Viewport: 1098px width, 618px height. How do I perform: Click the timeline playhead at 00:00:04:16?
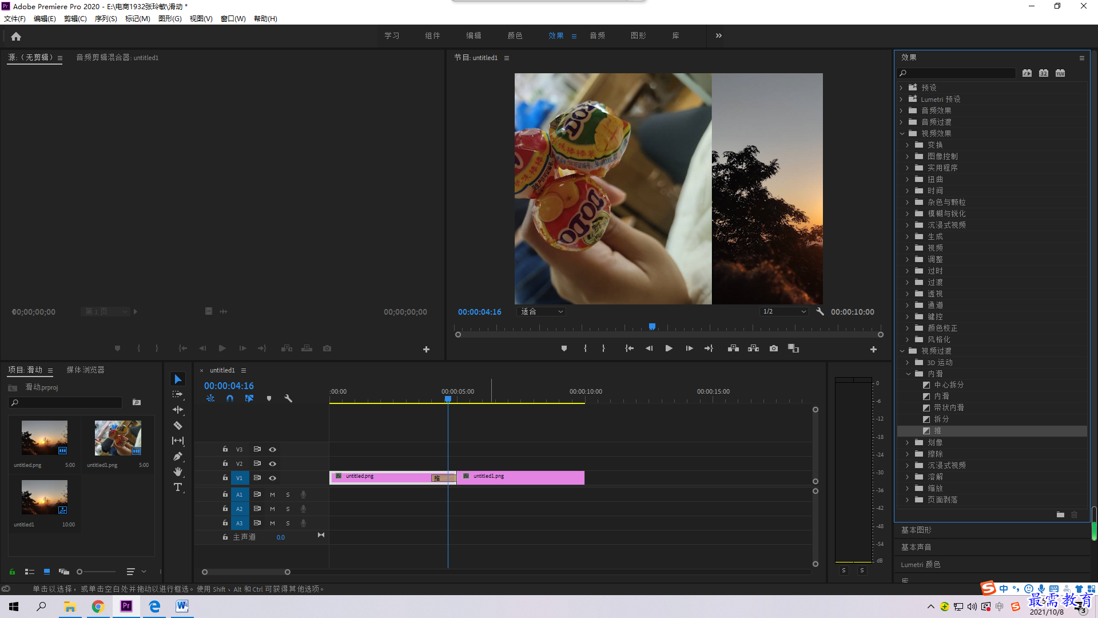pos(448,399)
